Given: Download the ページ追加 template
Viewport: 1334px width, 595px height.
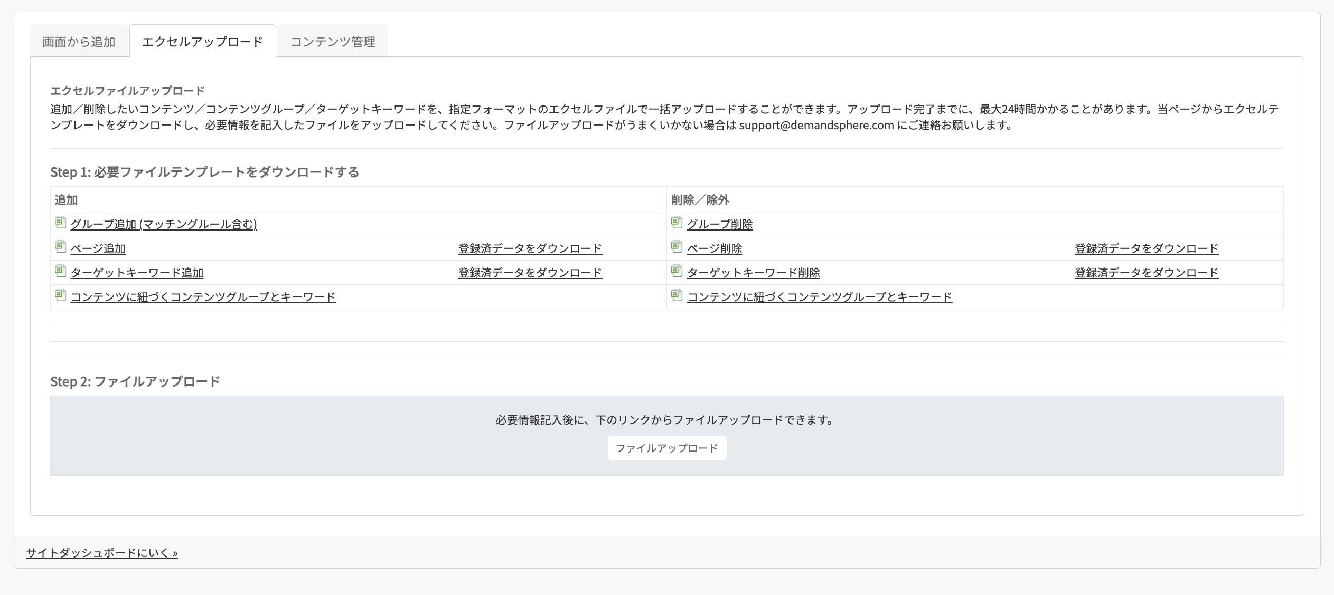Looking at the screenshot, I should pos(98,248).
